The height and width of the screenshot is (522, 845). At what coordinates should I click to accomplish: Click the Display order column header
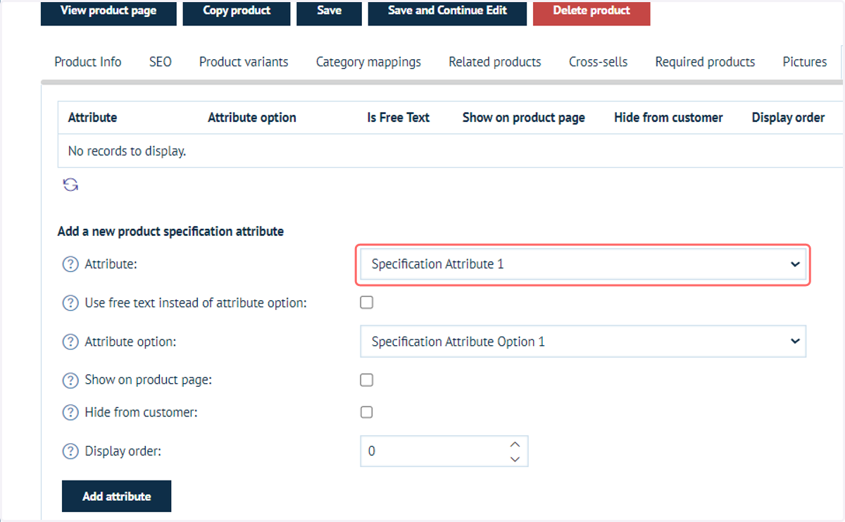pyautogui.click(x=788, y=118)
